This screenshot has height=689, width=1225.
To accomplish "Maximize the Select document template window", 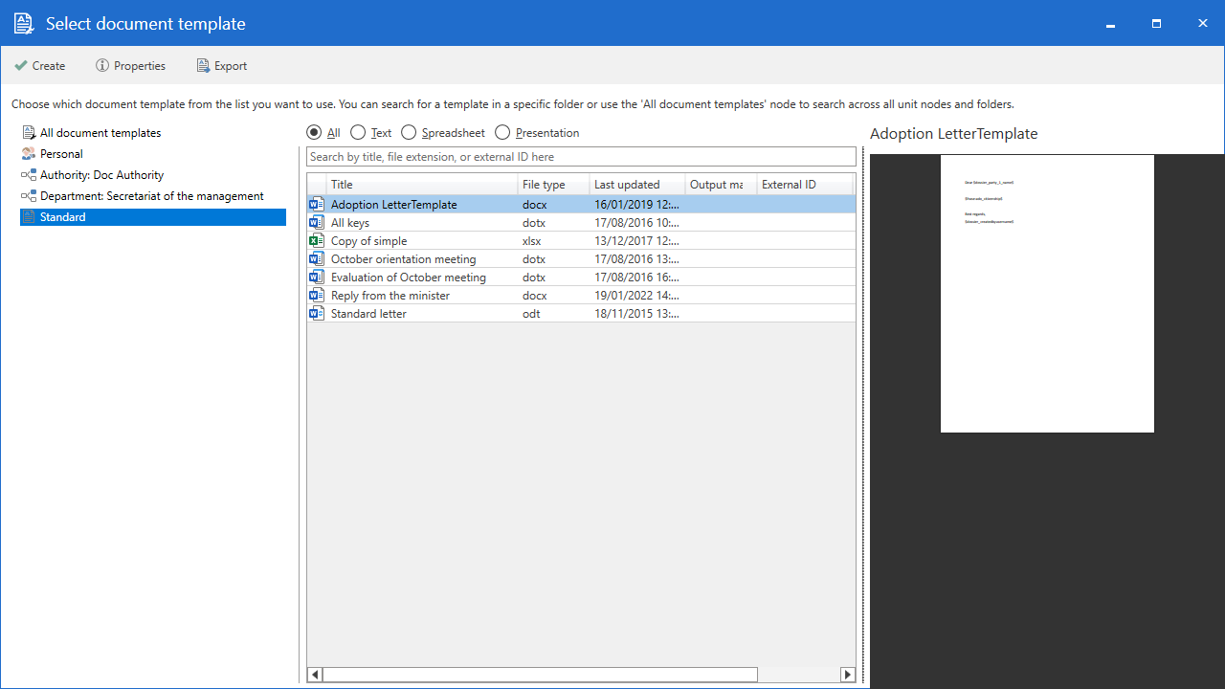I will tap(1156, 23).
